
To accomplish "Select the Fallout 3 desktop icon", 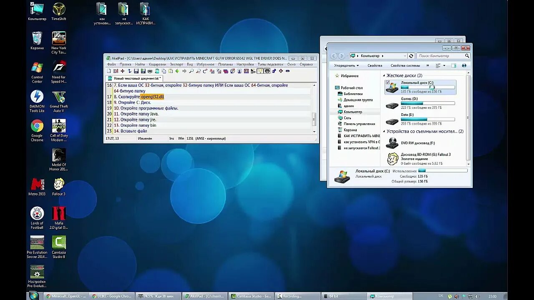I will pos(59,187).
